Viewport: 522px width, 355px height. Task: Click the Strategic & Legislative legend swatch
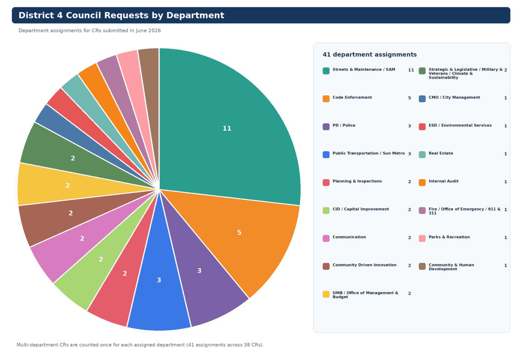point(422,71)
